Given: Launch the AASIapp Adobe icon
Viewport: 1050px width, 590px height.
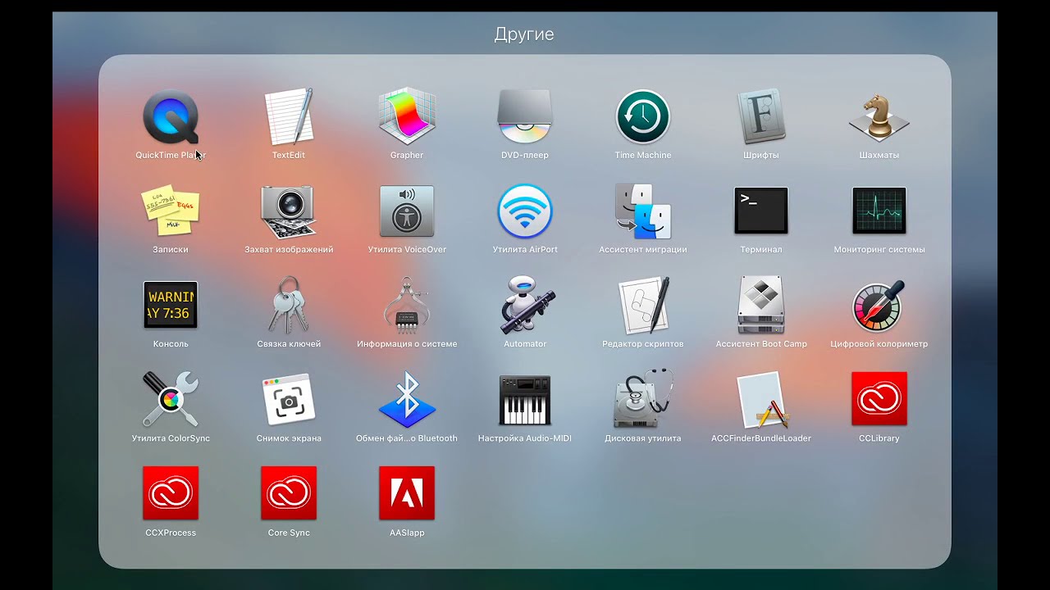Looking at the screenshot, I should click(407, 493).
